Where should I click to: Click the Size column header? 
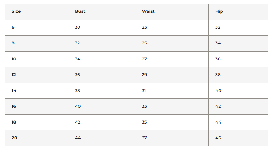(x=16, y=11)
